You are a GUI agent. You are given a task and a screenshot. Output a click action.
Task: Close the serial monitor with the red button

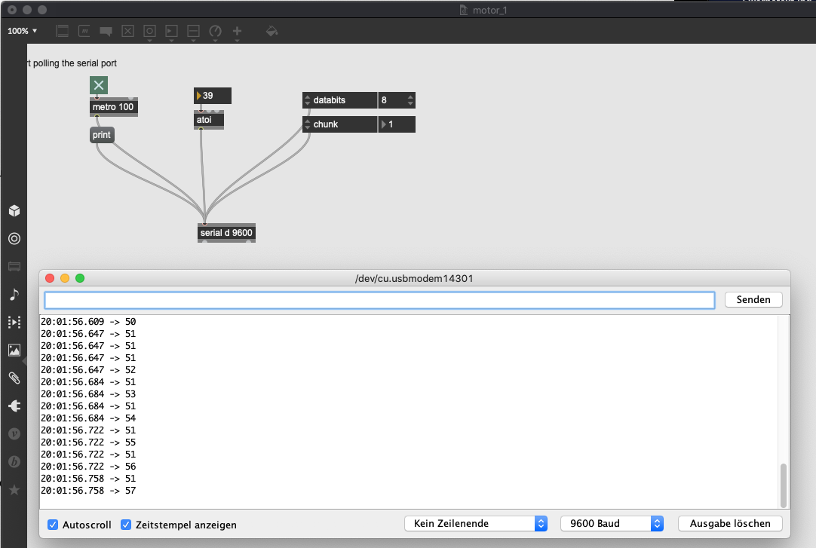coord(50,278)
